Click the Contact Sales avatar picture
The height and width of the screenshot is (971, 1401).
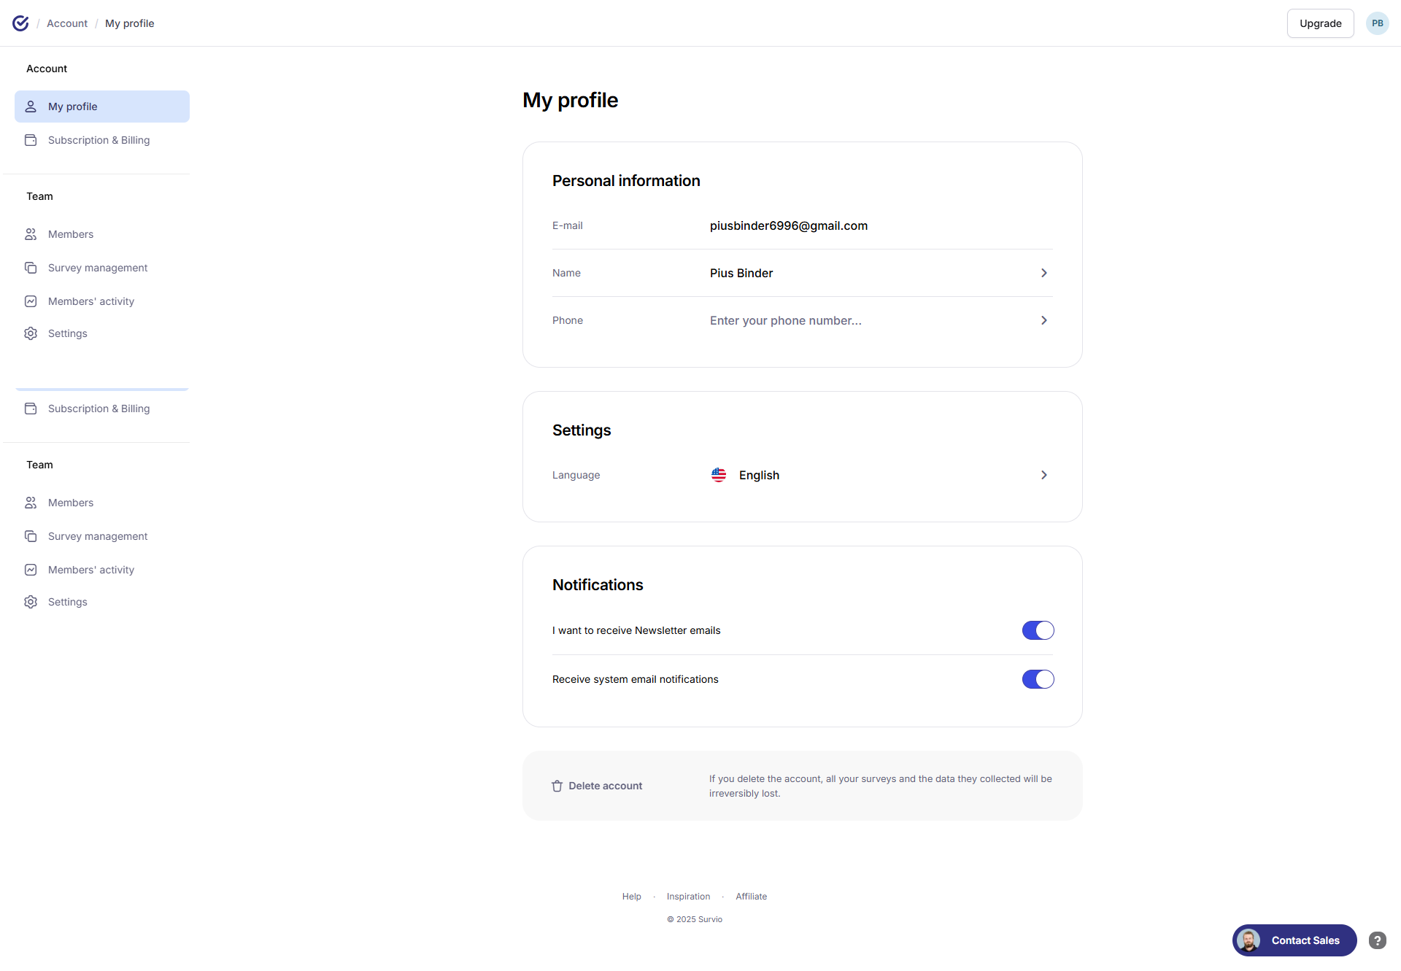(1248, 940)
